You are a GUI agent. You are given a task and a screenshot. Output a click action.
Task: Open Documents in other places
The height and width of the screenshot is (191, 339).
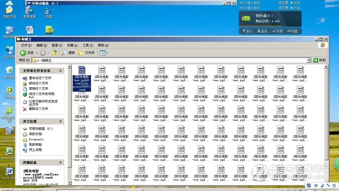click(x=36, y=139)
